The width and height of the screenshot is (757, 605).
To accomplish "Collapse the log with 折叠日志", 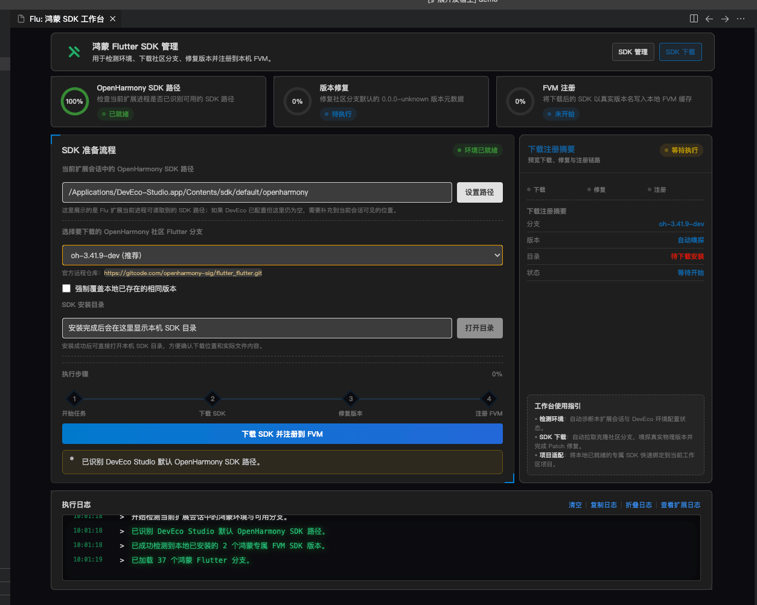I will coord(639,505).
